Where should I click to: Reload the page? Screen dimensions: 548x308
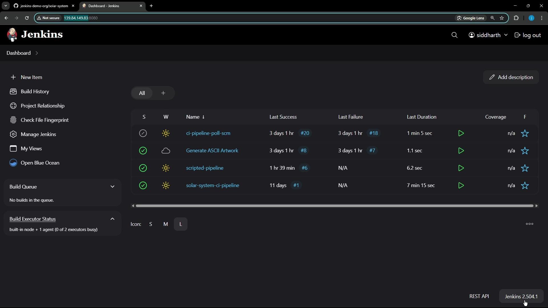27,18
